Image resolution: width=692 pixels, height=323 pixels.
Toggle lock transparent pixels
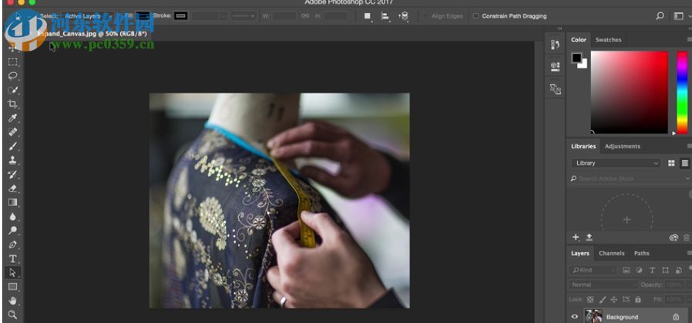tap(590, 299)
